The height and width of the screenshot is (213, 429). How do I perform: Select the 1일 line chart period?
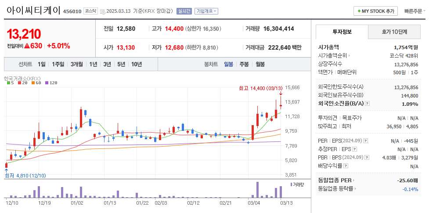tap(42, 64)
